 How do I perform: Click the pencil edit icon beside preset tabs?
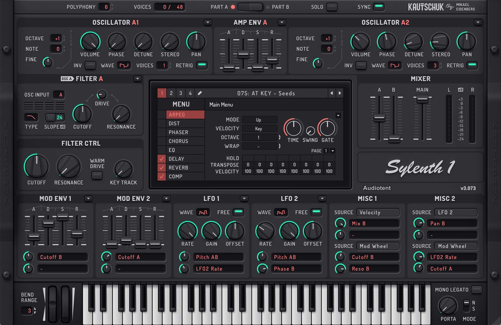click(x=200, y=93)
